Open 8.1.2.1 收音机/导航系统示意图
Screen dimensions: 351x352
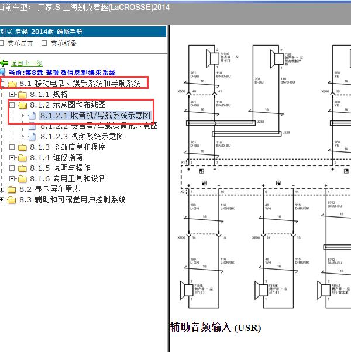click(95, 115)
